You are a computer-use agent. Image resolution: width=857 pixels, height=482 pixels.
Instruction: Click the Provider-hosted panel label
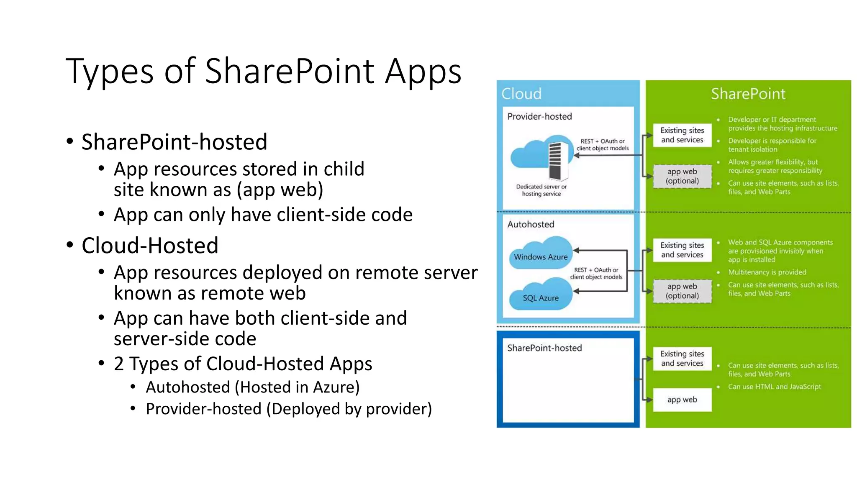[539, 116]
